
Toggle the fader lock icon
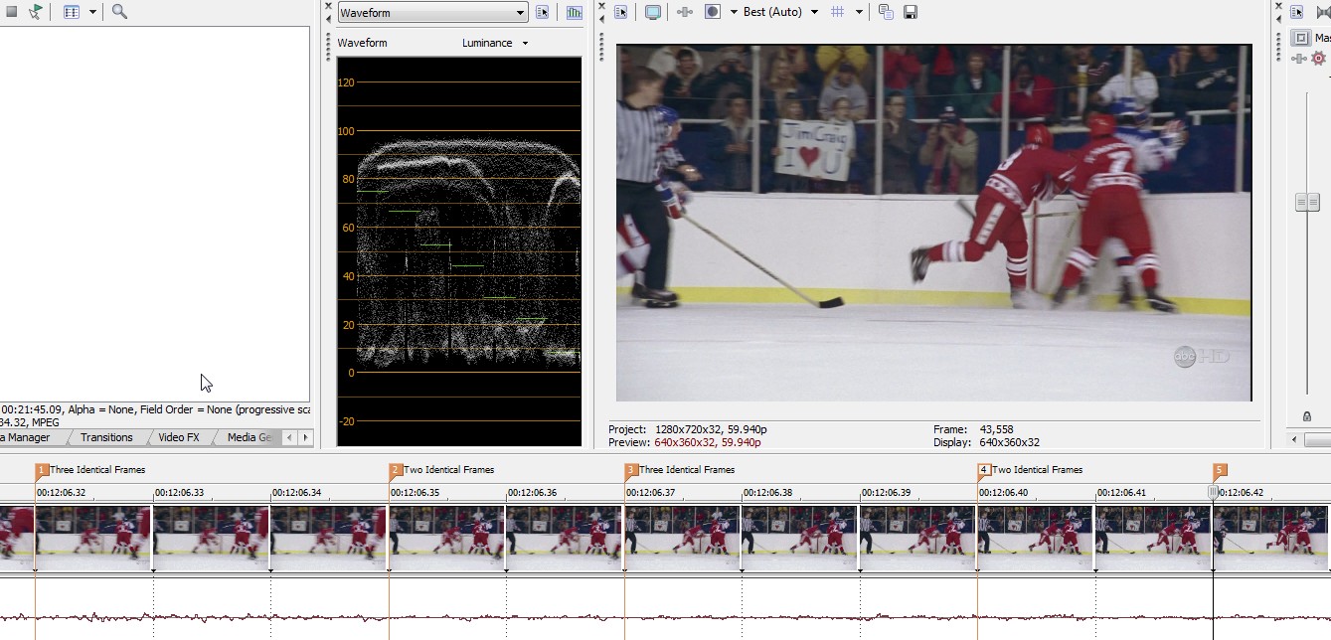(1307, 416)
